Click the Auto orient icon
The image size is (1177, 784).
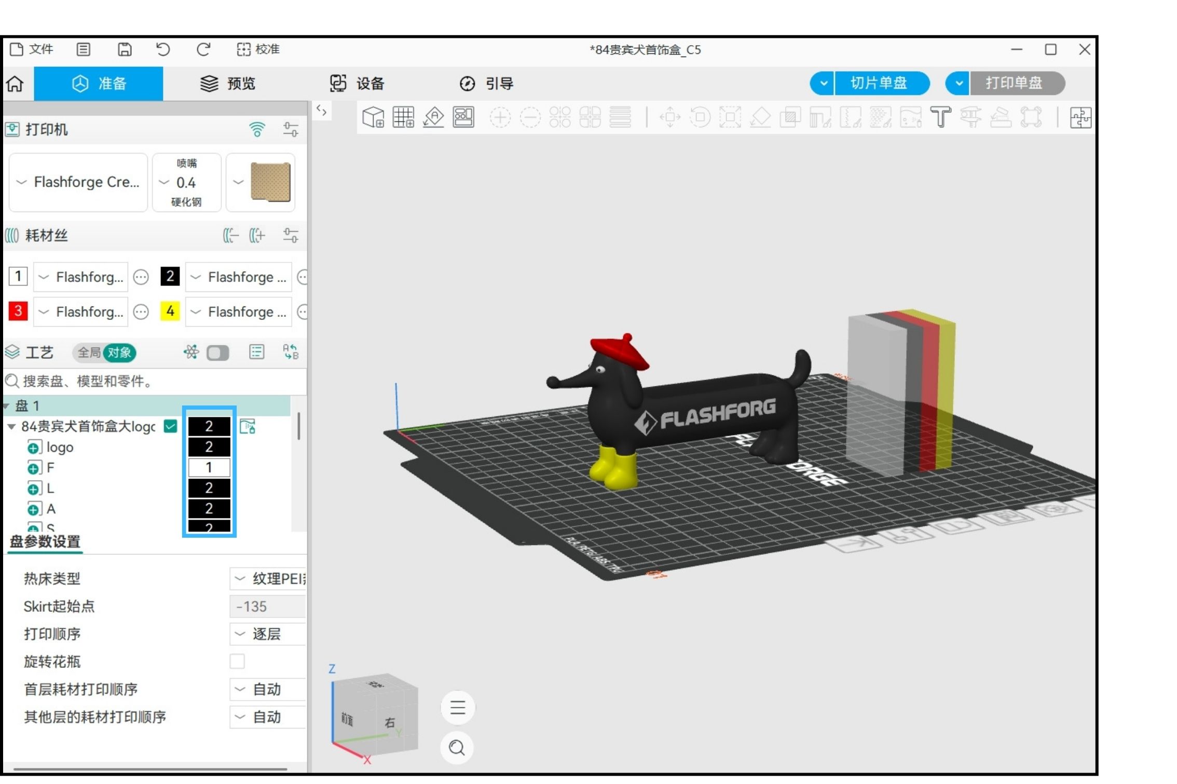point(433,117)
